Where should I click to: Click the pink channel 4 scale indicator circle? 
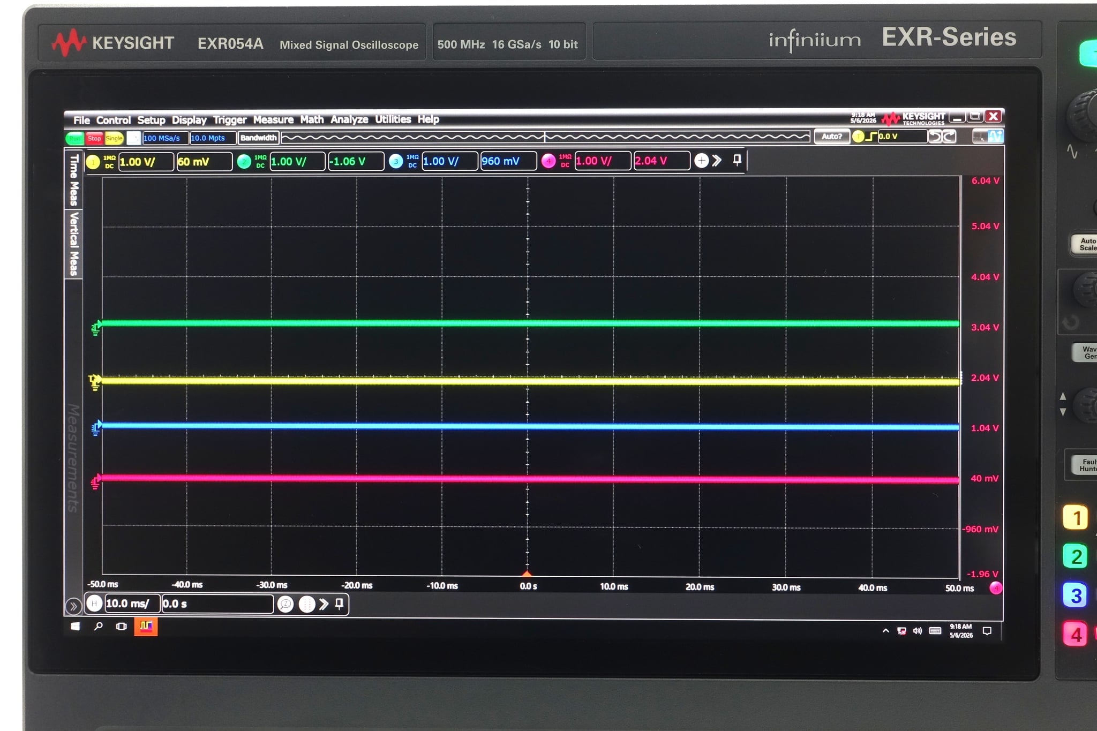point(996,588)
